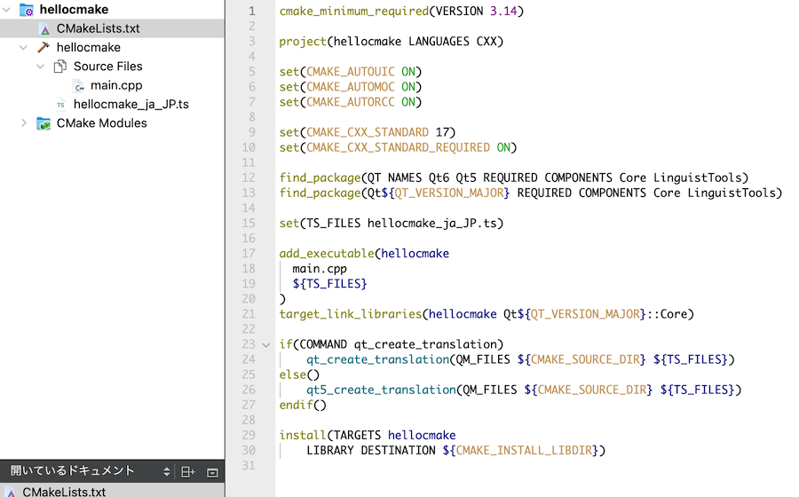Close the open documents sidebar panel
Screen dimensions: 799x497
tap(212, 472)
